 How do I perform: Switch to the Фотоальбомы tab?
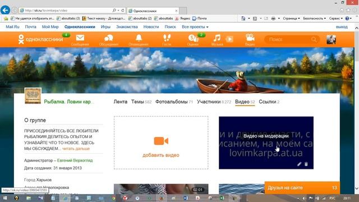(174, 102)
